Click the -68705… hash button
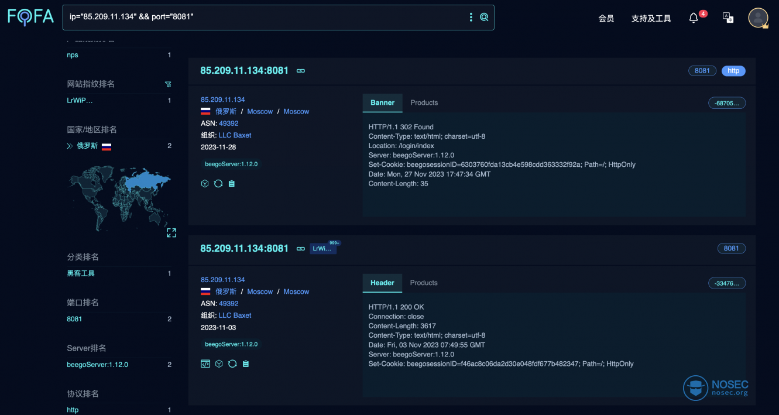 727,103
